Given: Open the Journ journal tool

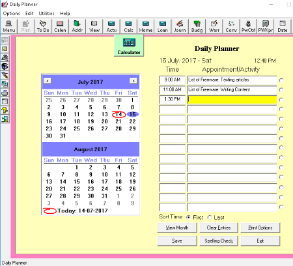Looking at the screenshot, I should click(180, 27).
